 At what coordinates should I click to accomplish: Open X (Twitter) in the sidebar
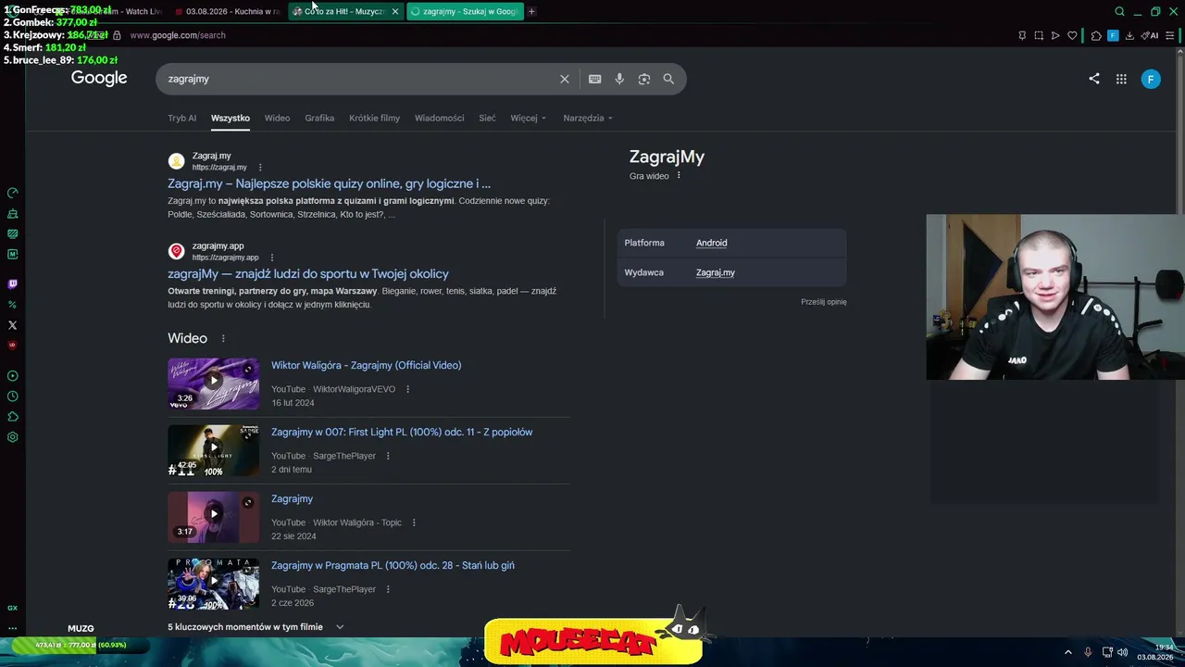tap(12, 325)
